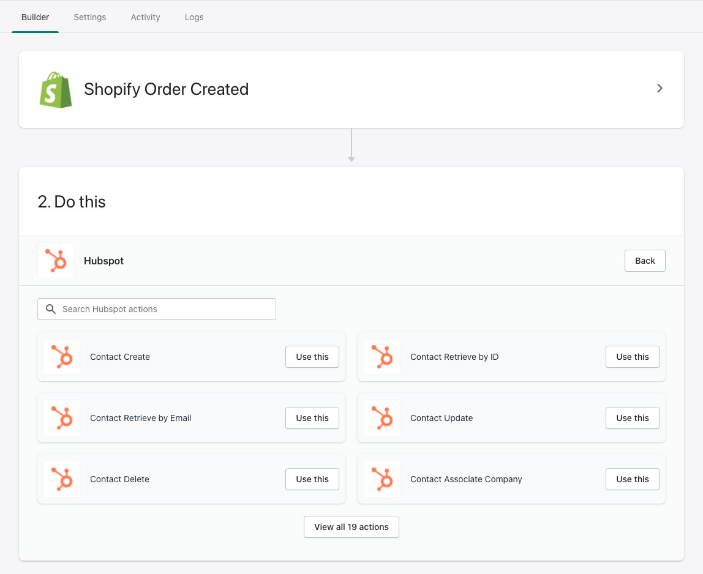
Task: Click the Contact Create action label
Action: 119,357
